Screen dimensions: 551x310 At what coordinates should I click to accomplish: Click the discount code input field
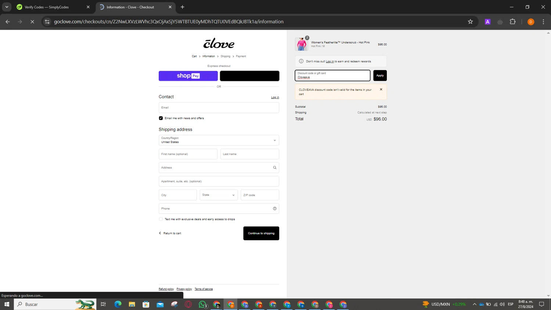(x=332, y=75)
